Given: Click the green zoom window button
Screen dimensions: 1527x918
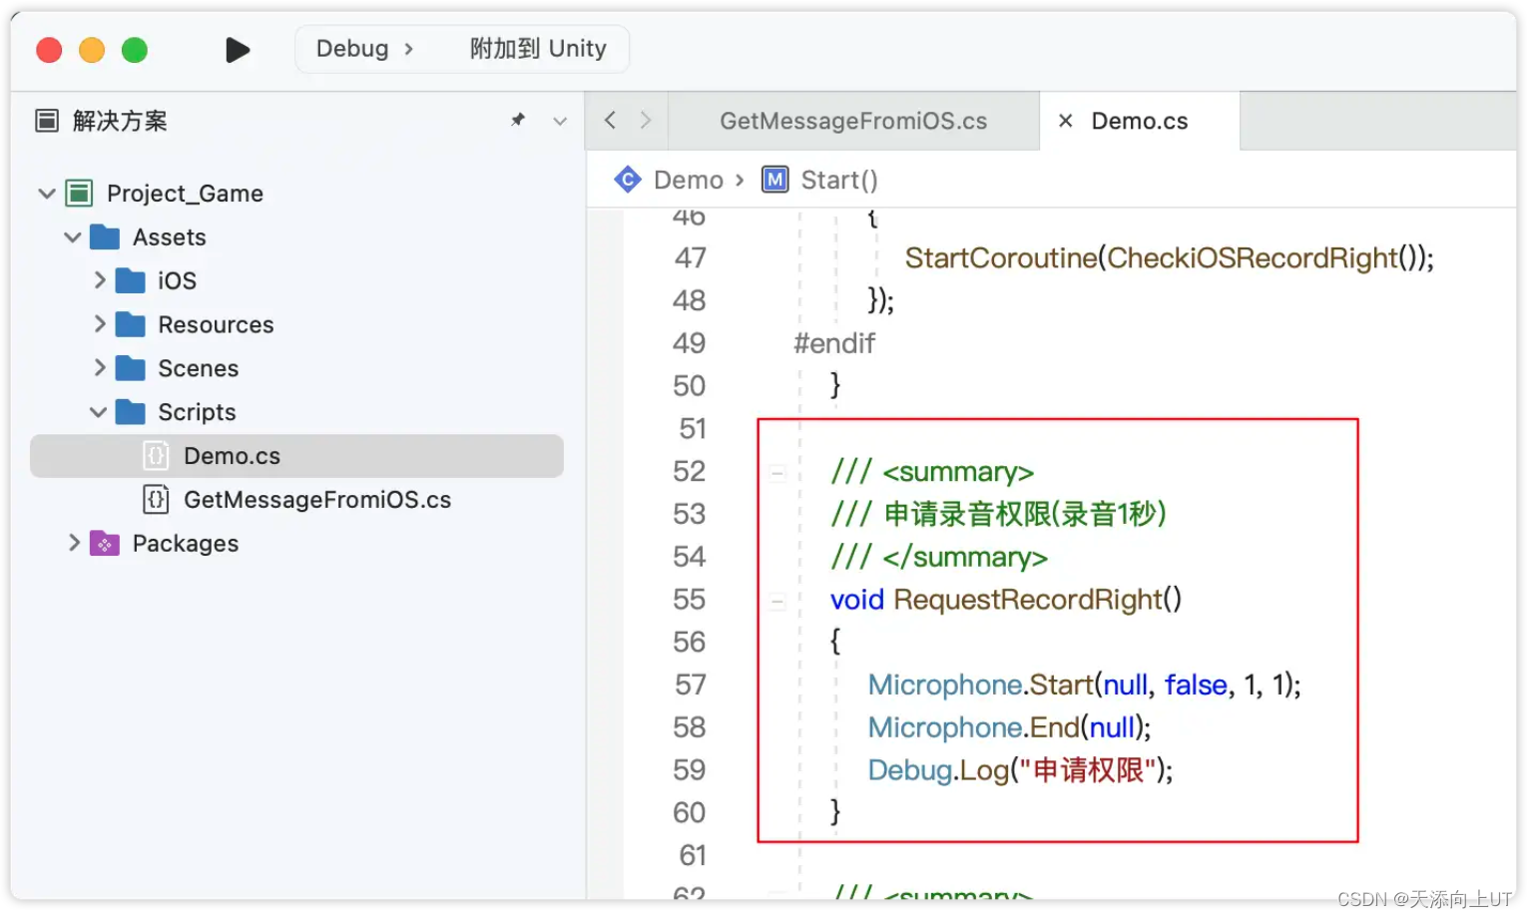Looking at the screenshot, I should point(135,50).
